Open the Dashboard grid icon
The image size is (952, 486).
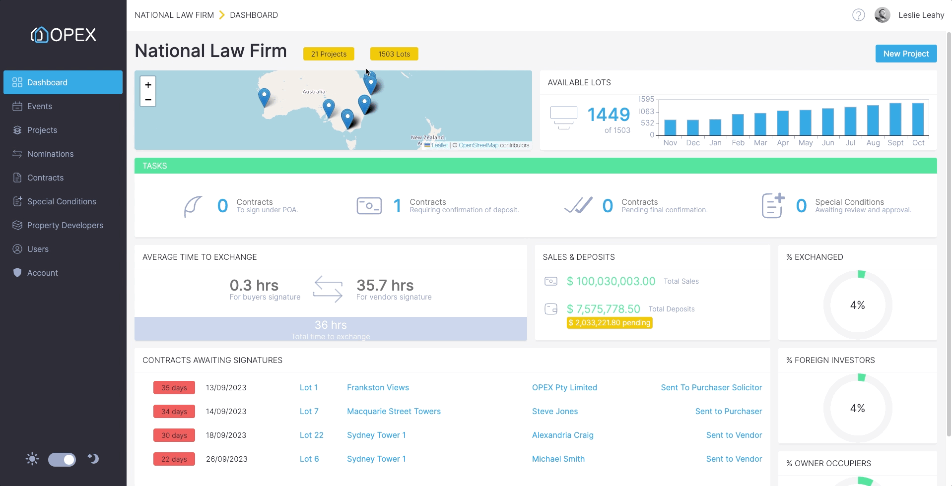coord(17,82)
